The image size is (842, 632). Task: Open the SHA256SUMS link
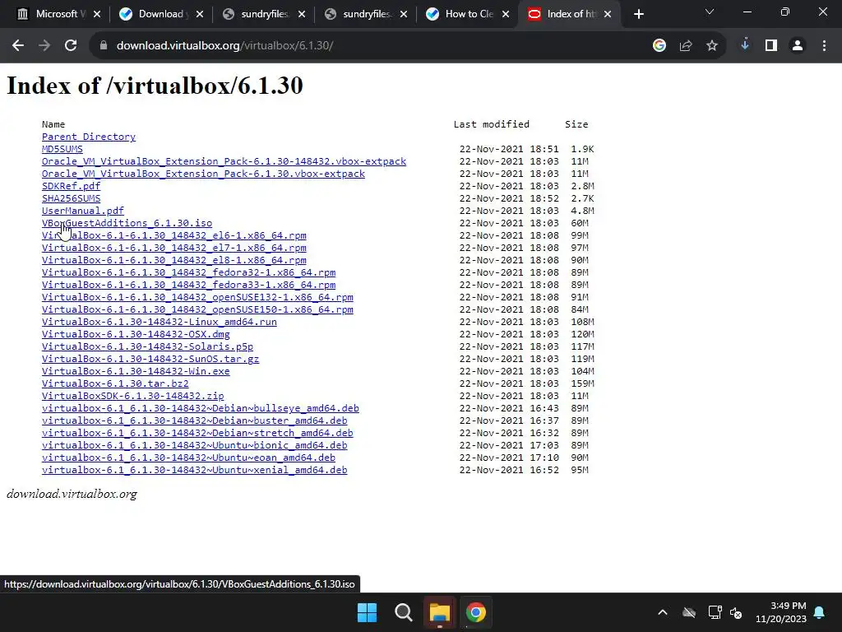pyautogui.click(x=71, y=199)
